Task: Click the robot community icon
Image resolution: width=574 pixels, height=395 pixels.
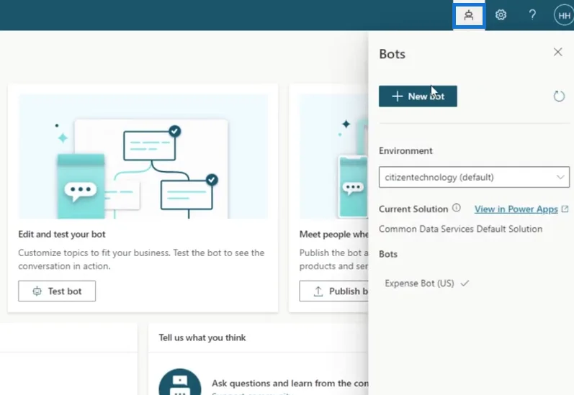Action: click(x=180, y=382)
